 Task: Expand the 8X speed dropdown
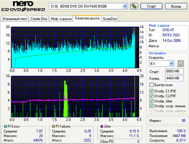coord(171,64)
